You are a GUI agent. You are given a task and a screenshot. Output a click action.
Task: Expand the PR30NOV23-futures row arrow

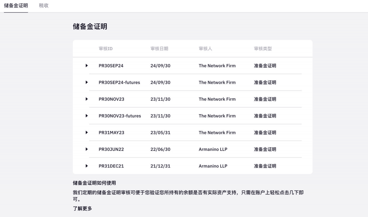point(87,116)
